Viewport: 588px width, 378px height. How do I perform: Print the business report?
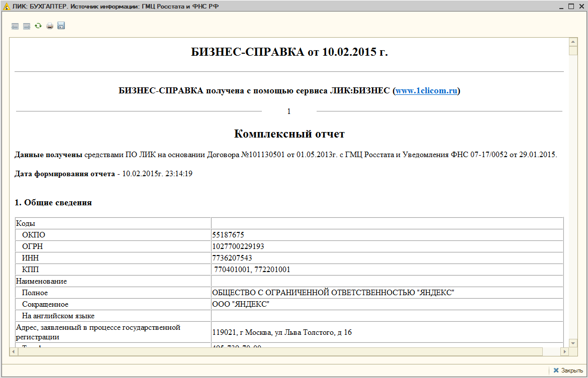50,26
